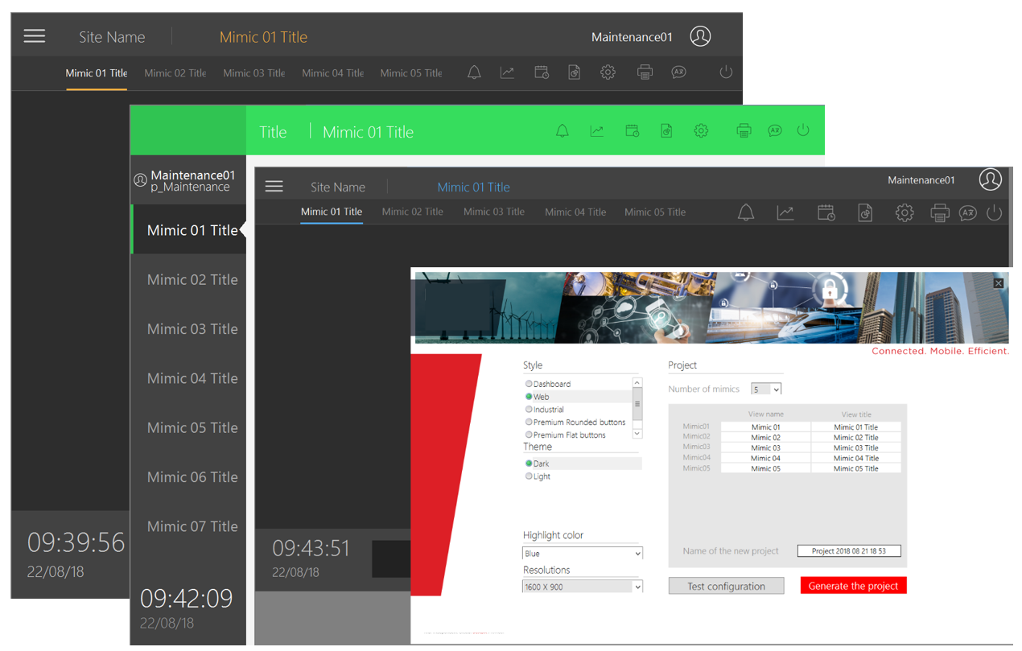Click the printer icon in green header

(x=744, y=131)
